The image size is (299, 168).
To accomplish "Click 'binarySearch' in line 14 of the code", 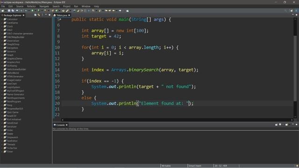I will [143, 70].
